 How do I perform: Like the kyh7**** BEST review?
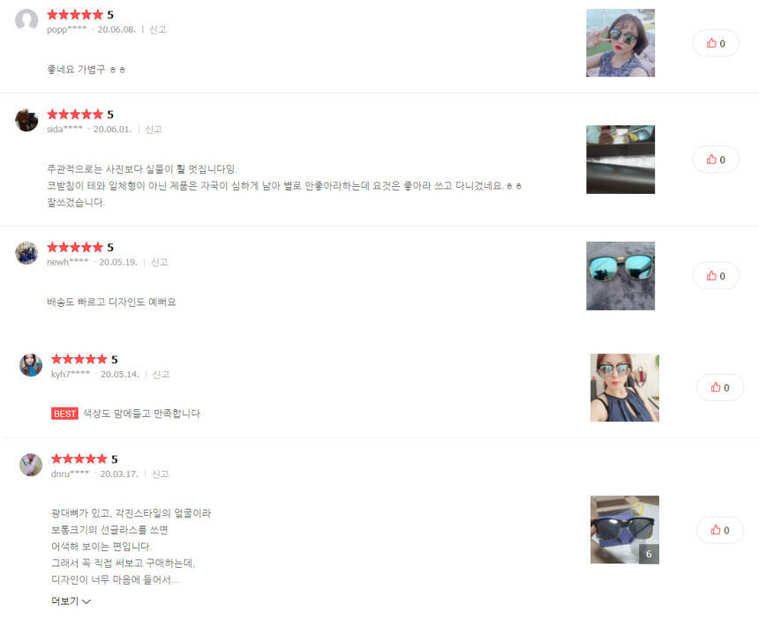720,387
